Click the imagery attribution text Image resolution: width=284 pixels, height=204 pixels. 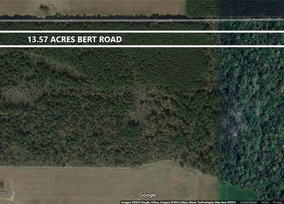(x=178, y=202)
